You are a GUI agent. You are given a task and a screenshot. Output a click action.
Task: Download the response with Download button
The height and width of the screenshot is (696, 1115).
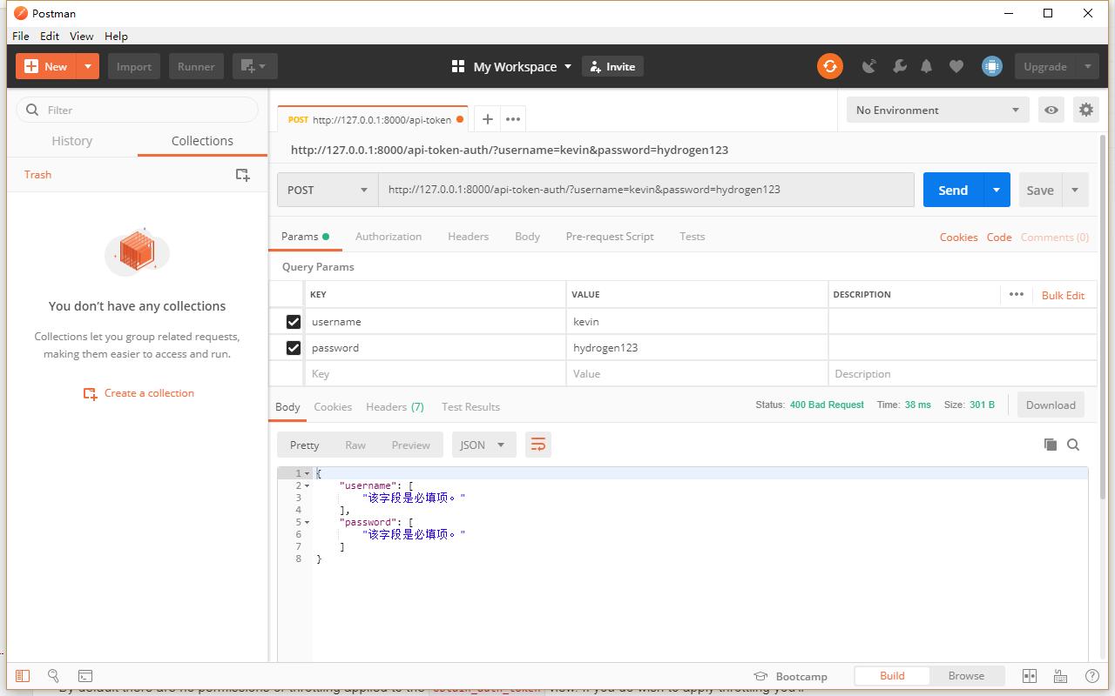(x=1051, y=405)
